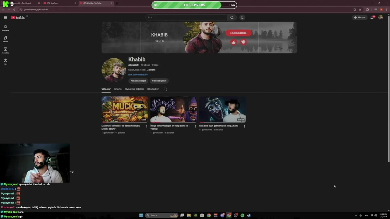Image resolution: width=390 pixels, height=219 pixels.
Task: Click install app icon in address bar
Action: [x=355, y=9]
